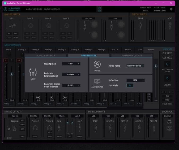Click the ADAT 3-4 output connector icon
This screenshot has width=179, height=150.
tap(125, 128)
